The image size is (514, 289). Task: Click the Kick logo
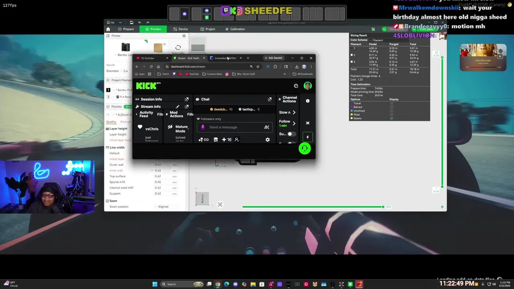click(x=148, y=85)
